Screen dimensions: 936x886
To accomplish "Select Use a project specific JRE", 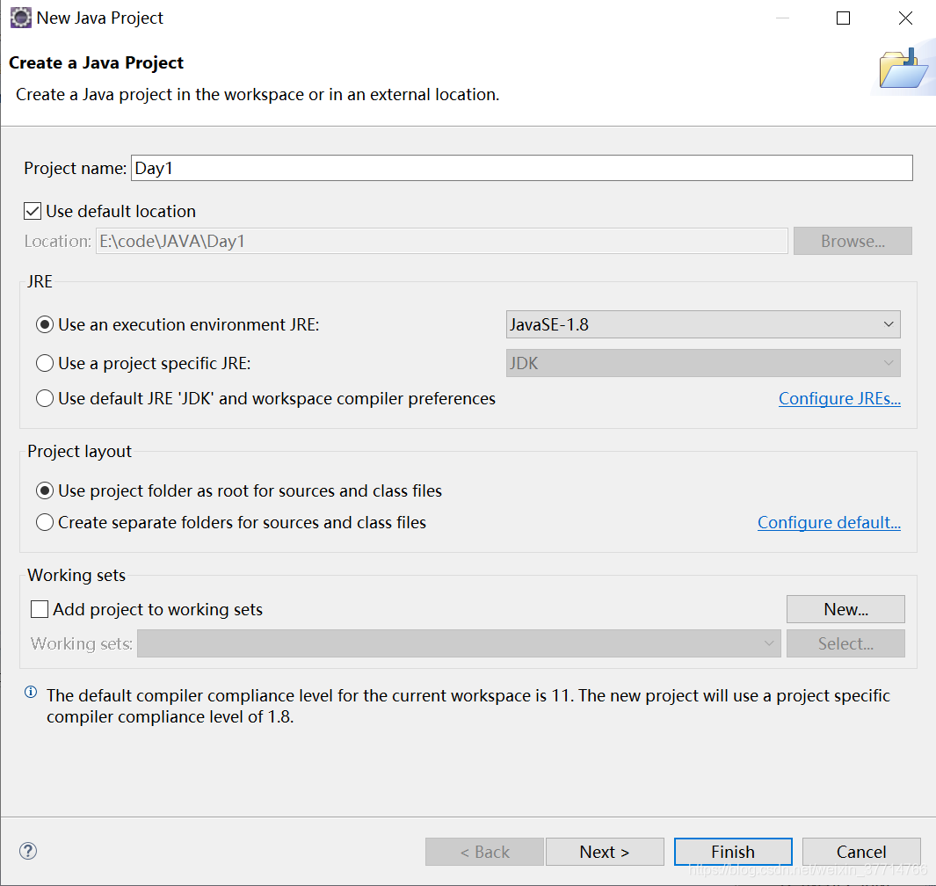I will 44,362.
